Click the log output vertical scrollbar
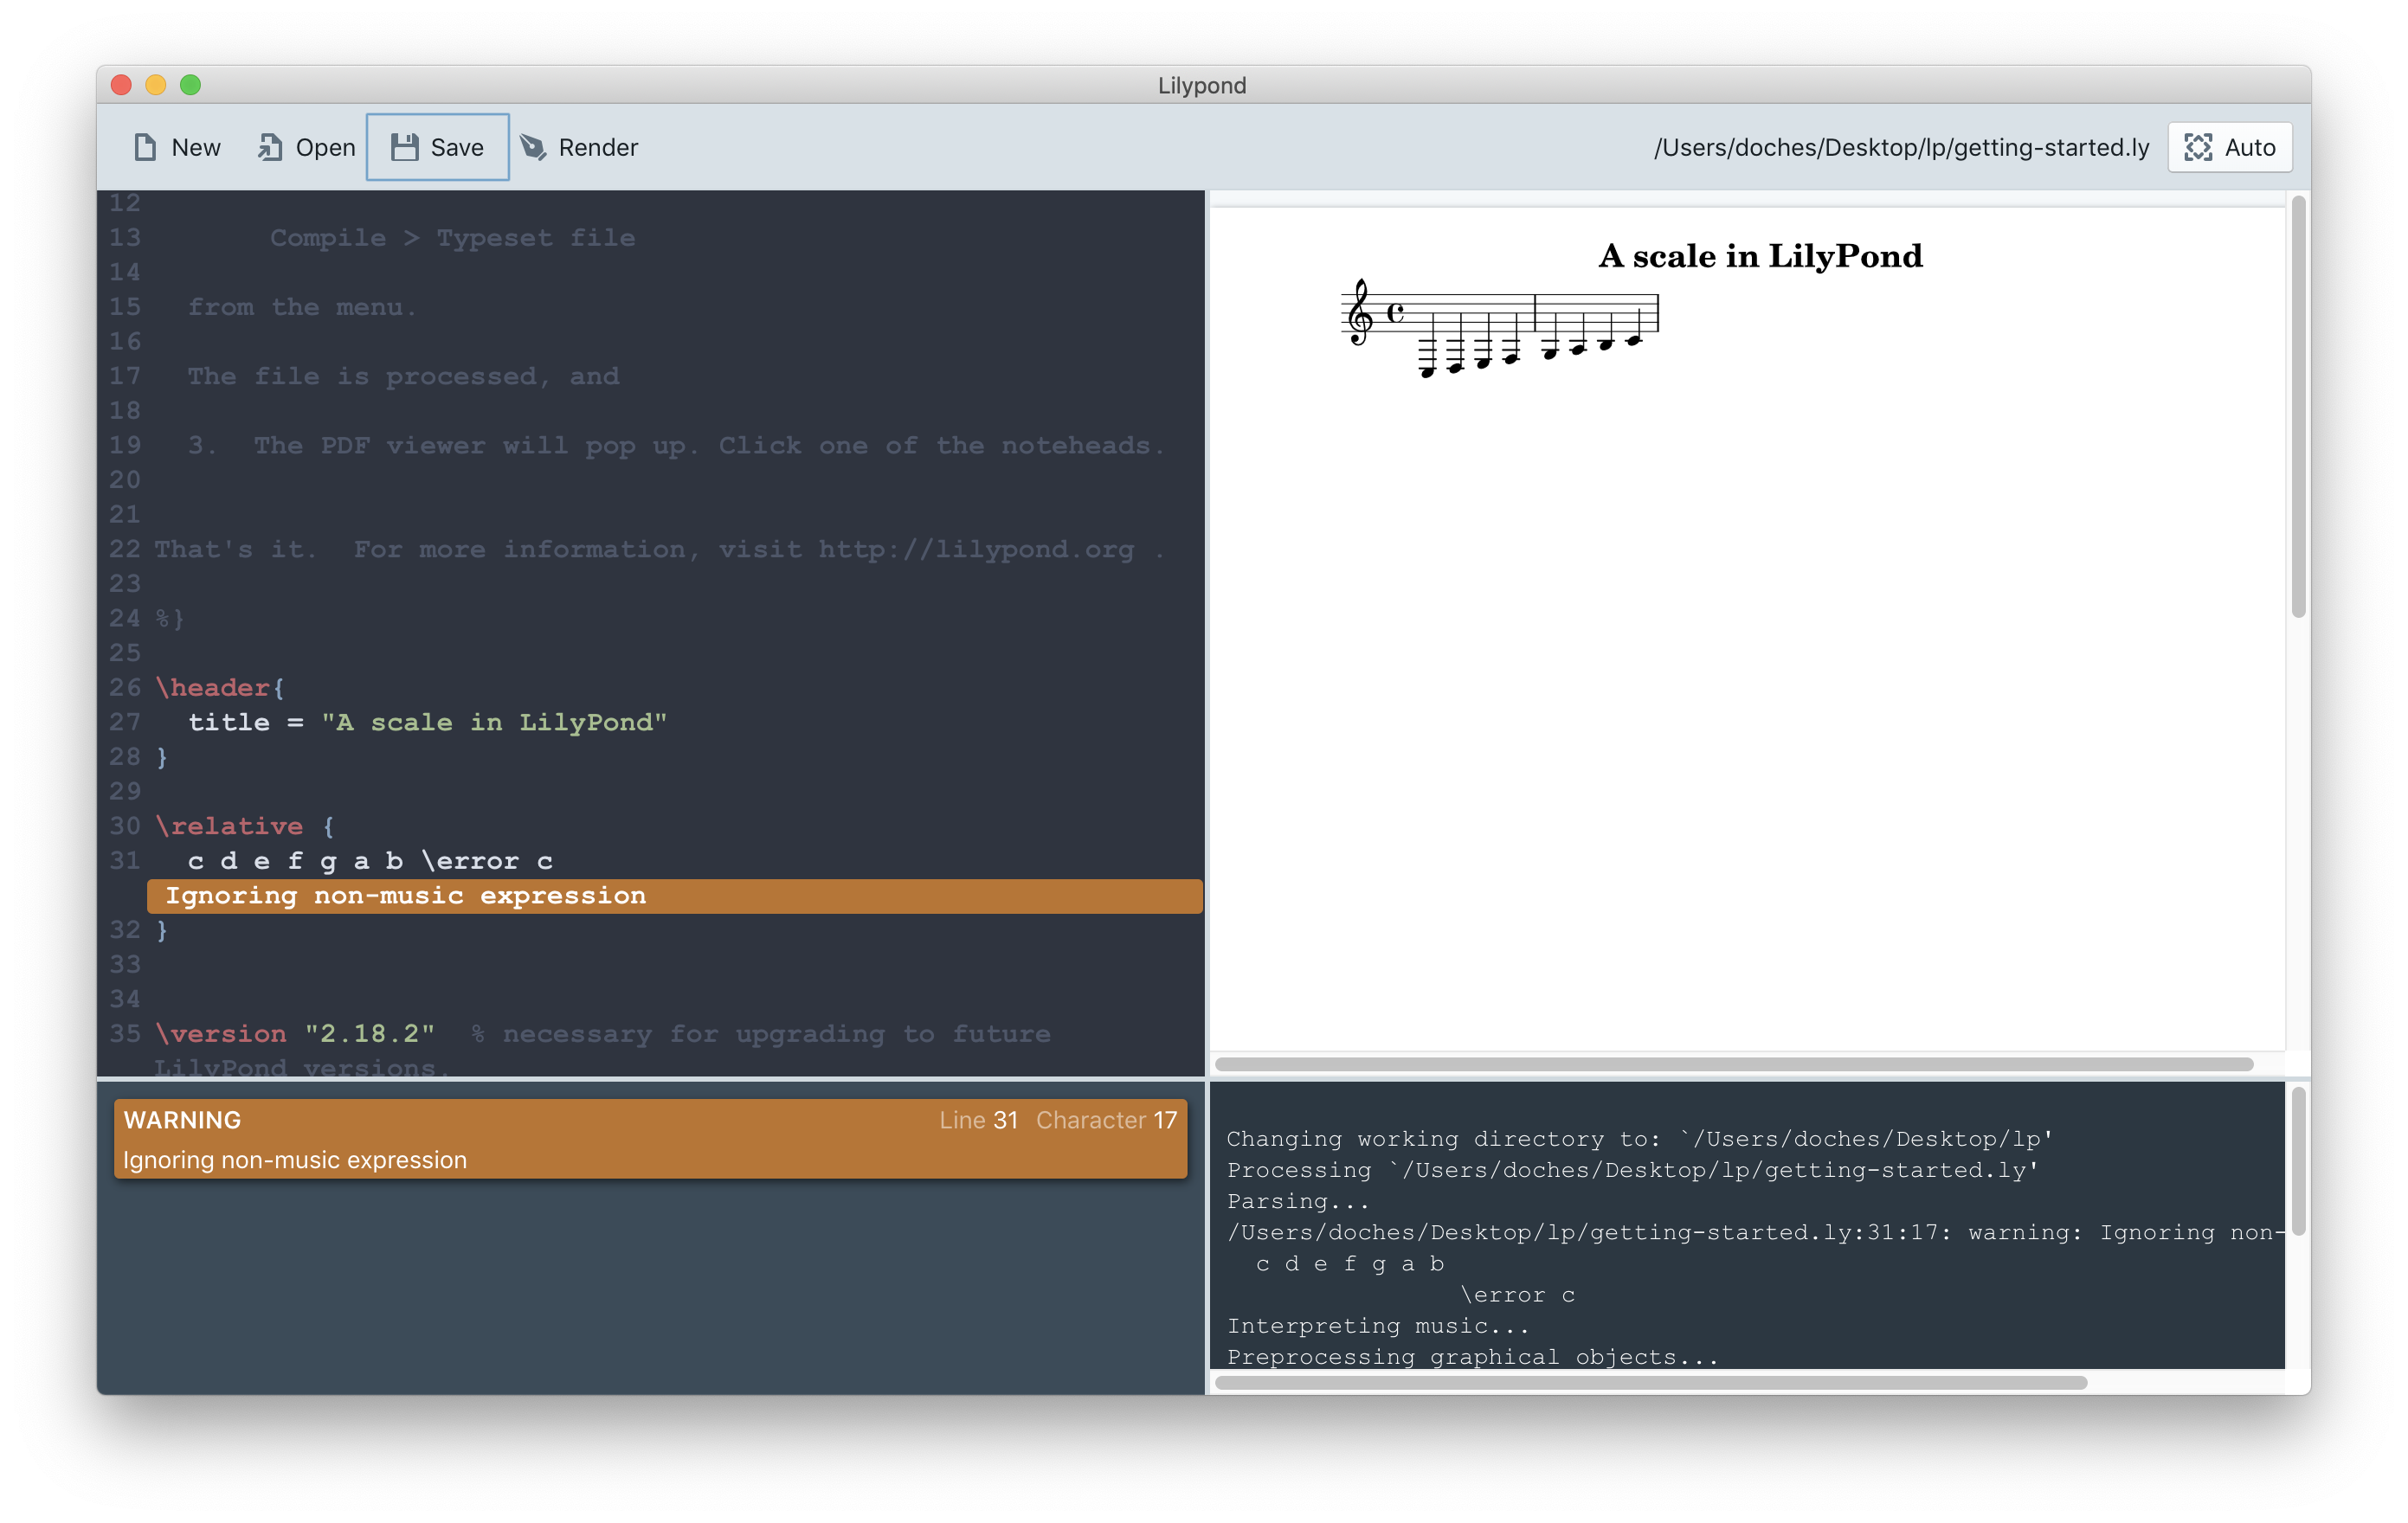Screen dimensions: 2408x1523 point(2297,1162)
